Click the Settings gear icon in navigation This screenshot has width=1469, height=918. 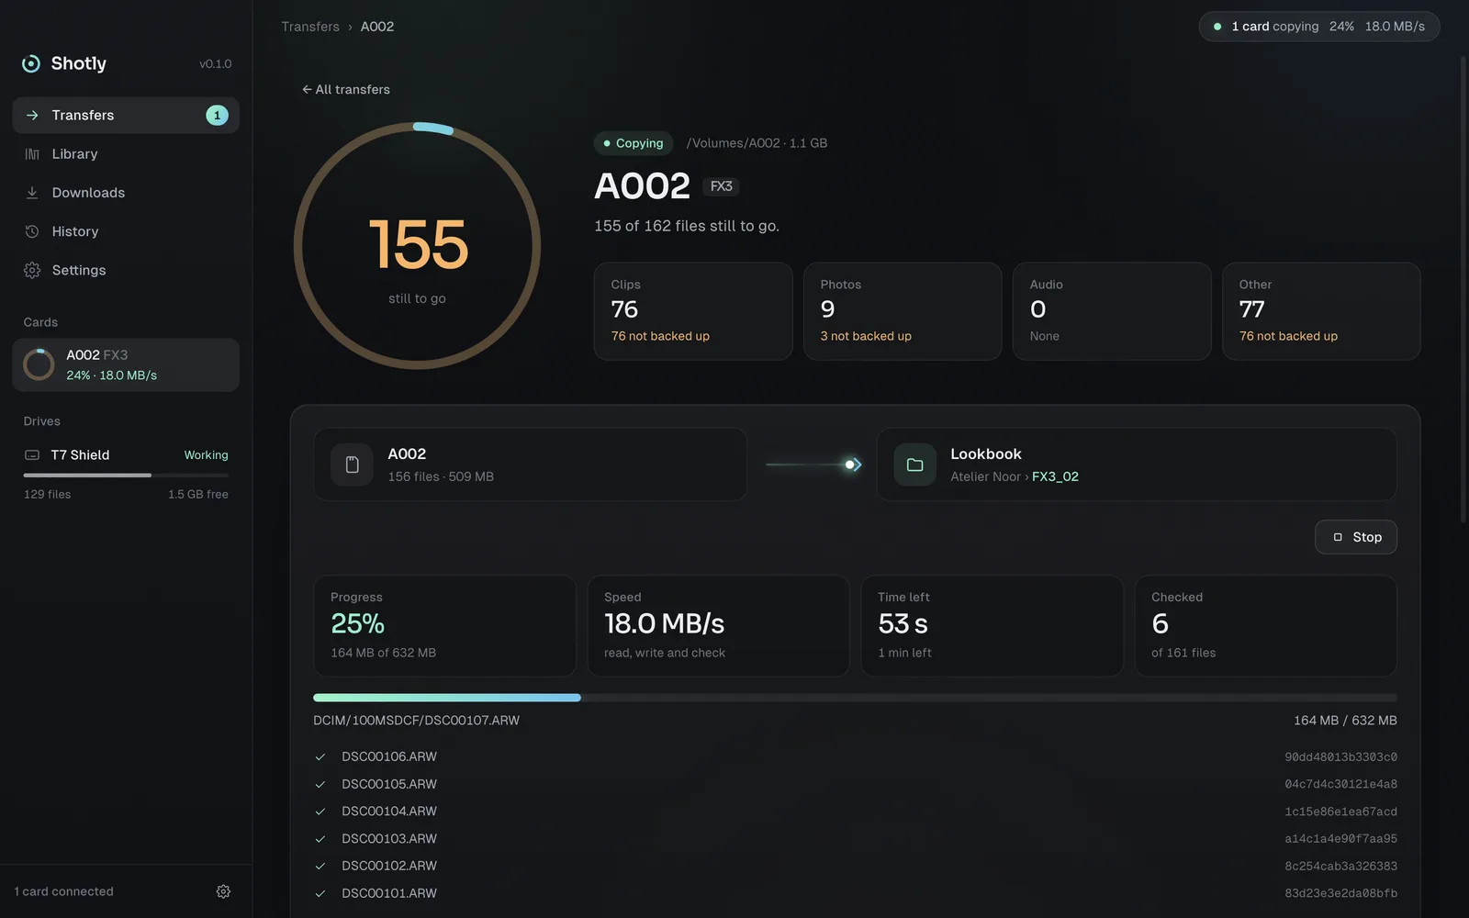pyautogui.click(x=32, y=270)
